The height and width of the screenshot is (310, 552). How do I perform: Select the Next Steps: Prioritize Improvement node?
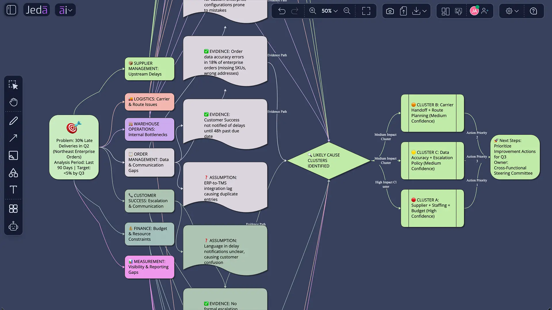tap(515, 157)
